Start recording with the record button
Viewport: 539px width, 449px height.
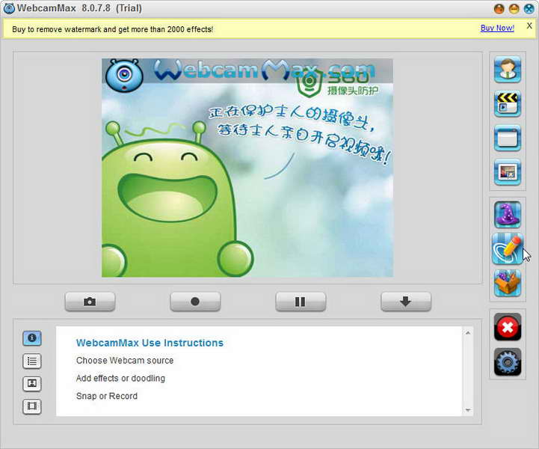(195, 302)
